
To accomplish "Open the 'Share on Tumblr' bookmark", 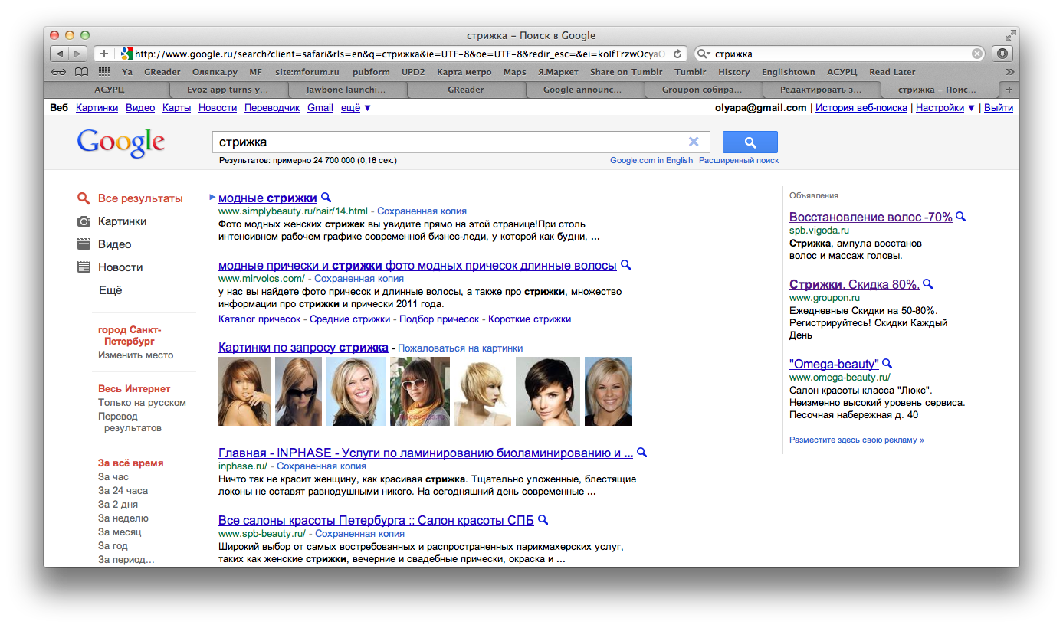I will [626, 72].
